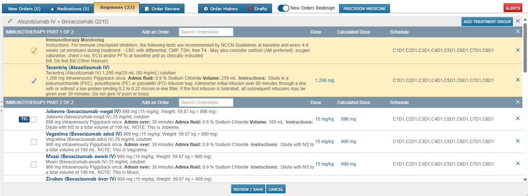
Task: Check the Jobevne (bevacizumab-nwgd IV) checkbox
Action: (34, 119)
